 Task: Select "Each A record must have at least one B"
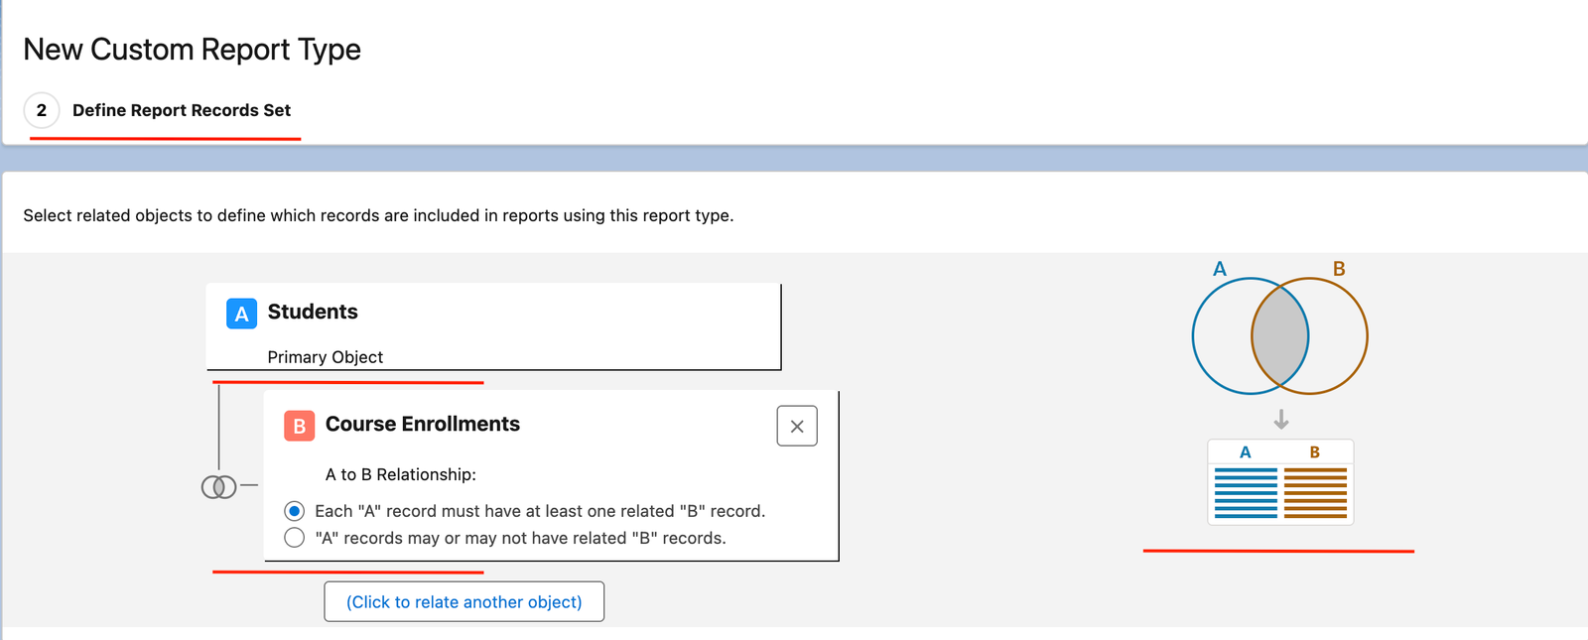click(x=295, y=511)
